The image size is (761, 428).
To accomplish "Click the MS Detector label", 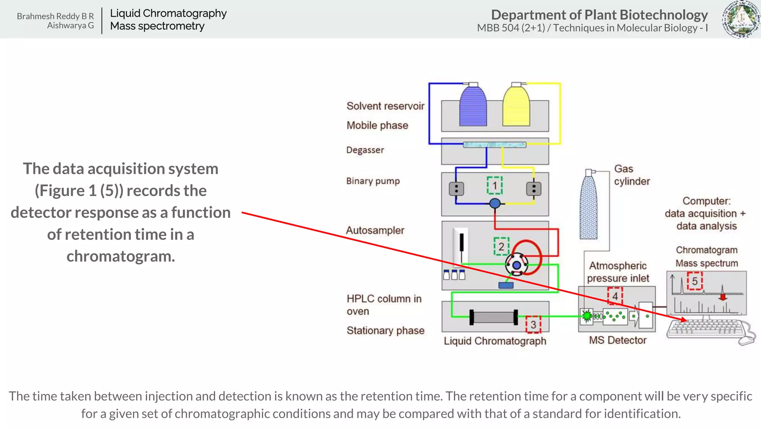I will 618,340.
